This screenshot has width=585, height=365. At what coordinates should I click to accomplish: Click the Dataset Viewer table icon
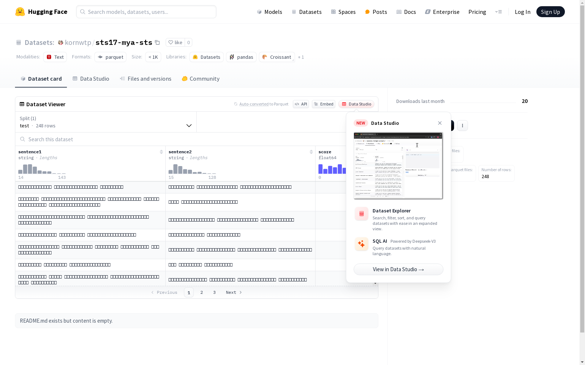click(x=22, y=104)
